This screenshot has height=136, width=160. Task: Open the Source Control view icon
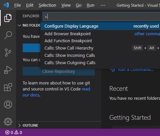(8, 53)
